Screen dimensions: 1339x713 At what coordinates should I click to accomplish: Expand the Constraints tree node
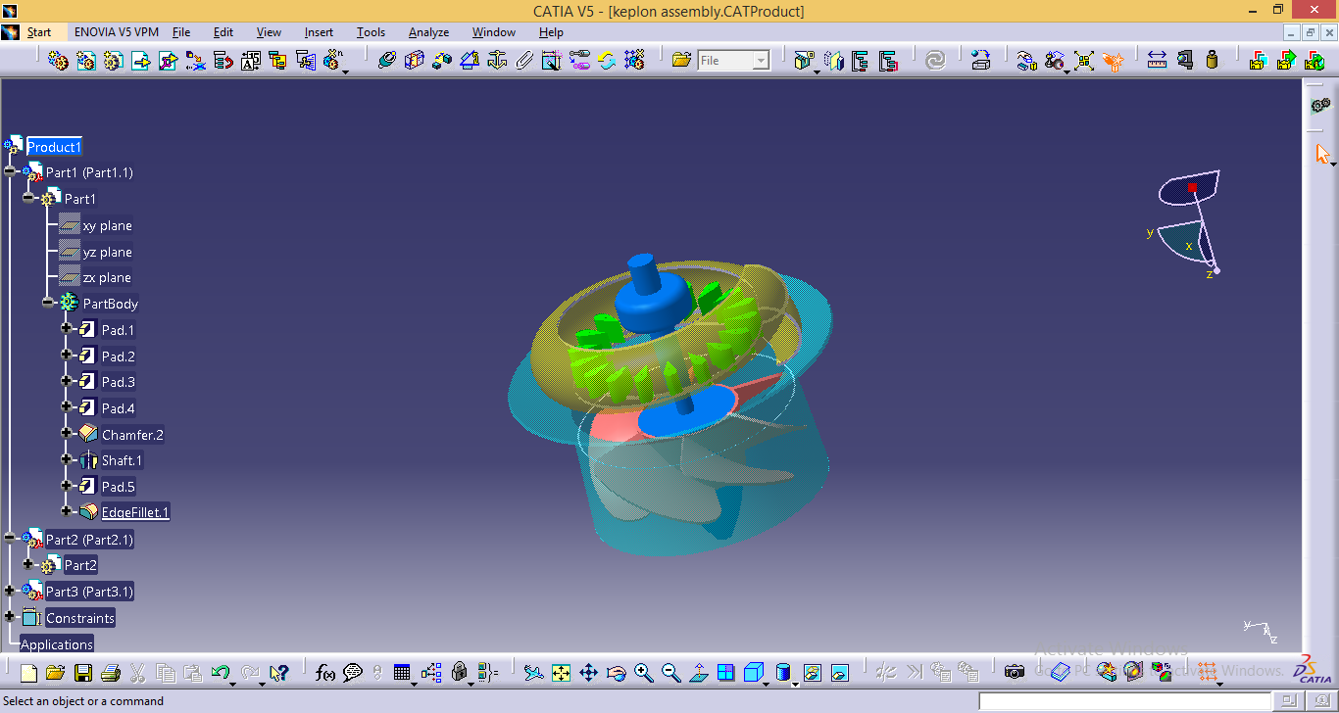click(10, 617)
